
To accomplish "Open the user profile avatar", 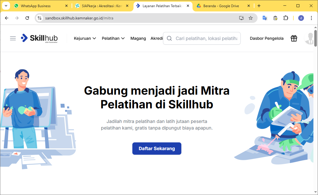I will click(309, 38).
